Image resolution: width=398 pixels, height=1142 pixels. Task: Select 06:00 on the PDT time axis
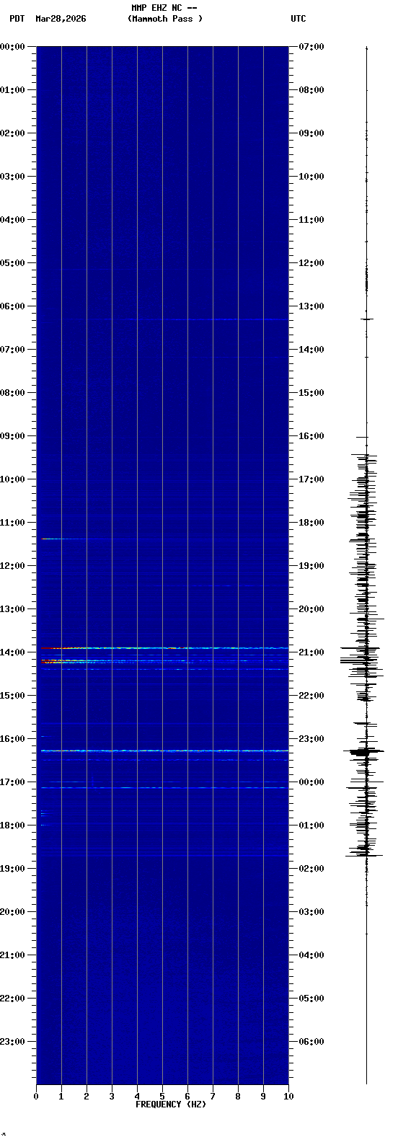(x=13, y=306)
